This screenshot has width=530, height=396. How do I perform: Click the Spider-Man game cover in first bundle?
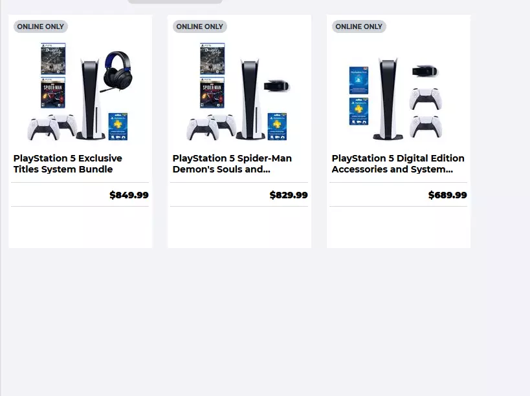[x=53, y=92]
